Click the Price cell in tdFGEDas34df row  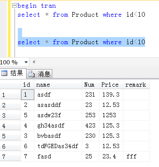click(111, 146)
